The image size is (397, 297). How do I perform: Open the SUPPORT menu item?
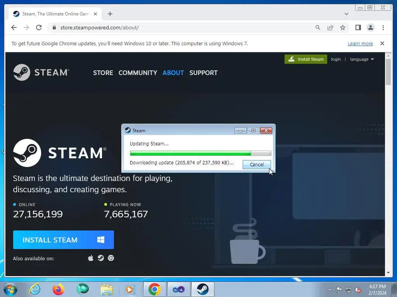(203, 73)
